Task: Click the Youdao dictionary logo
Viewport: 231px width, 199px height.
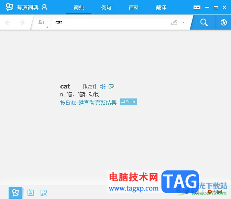Action: (x=9, y=7)
